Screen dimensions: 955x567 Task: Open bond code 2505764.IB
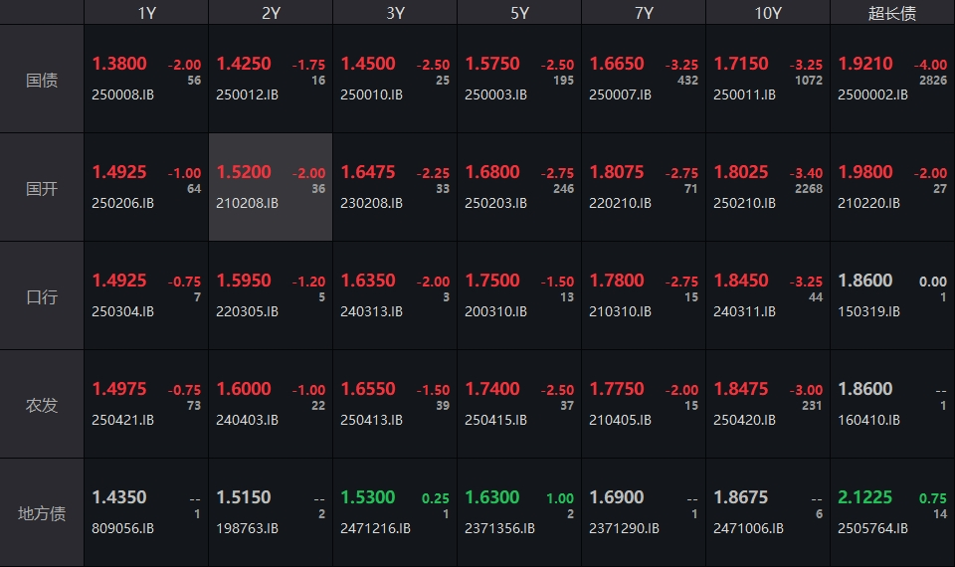tap(873, 528)
